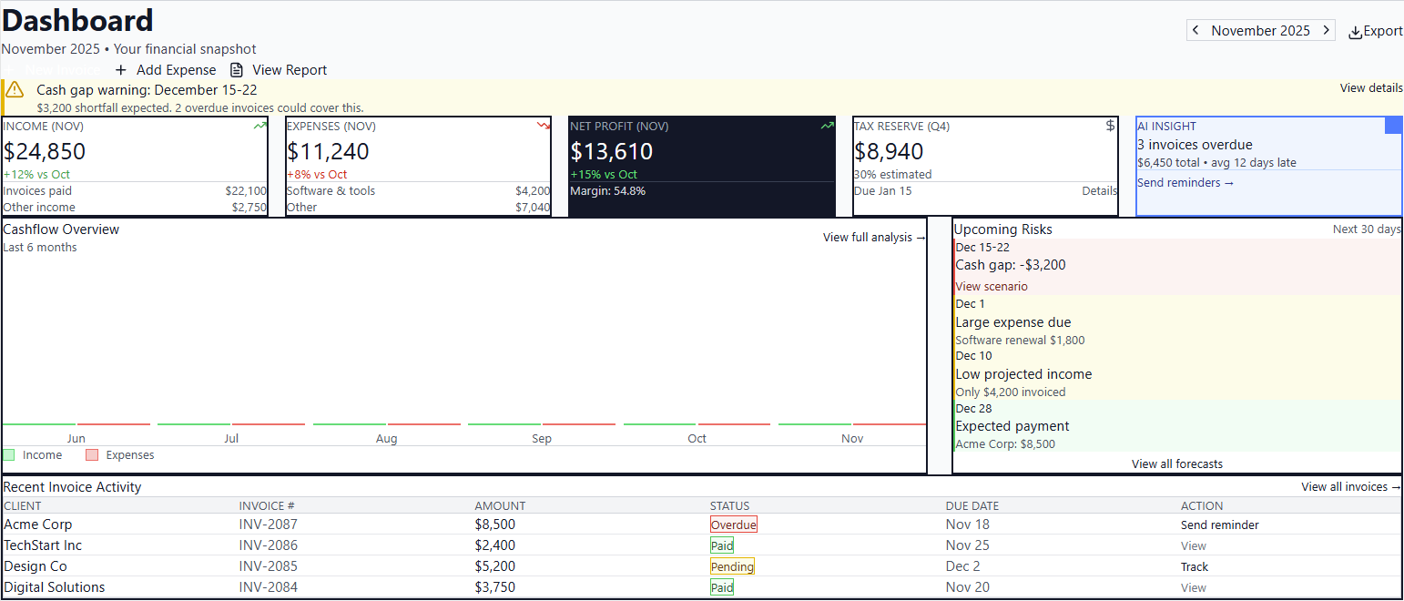Click the next month chevron
The image size is (1404, 601).
(1327, 29)
